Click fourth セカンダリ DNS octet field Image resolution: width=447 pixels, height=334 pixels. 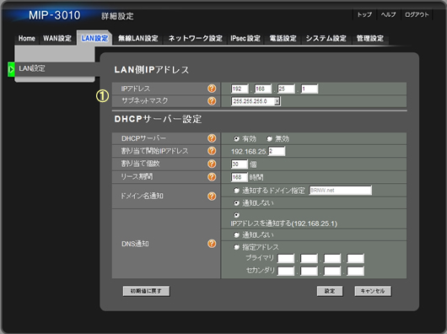(355, 271)
